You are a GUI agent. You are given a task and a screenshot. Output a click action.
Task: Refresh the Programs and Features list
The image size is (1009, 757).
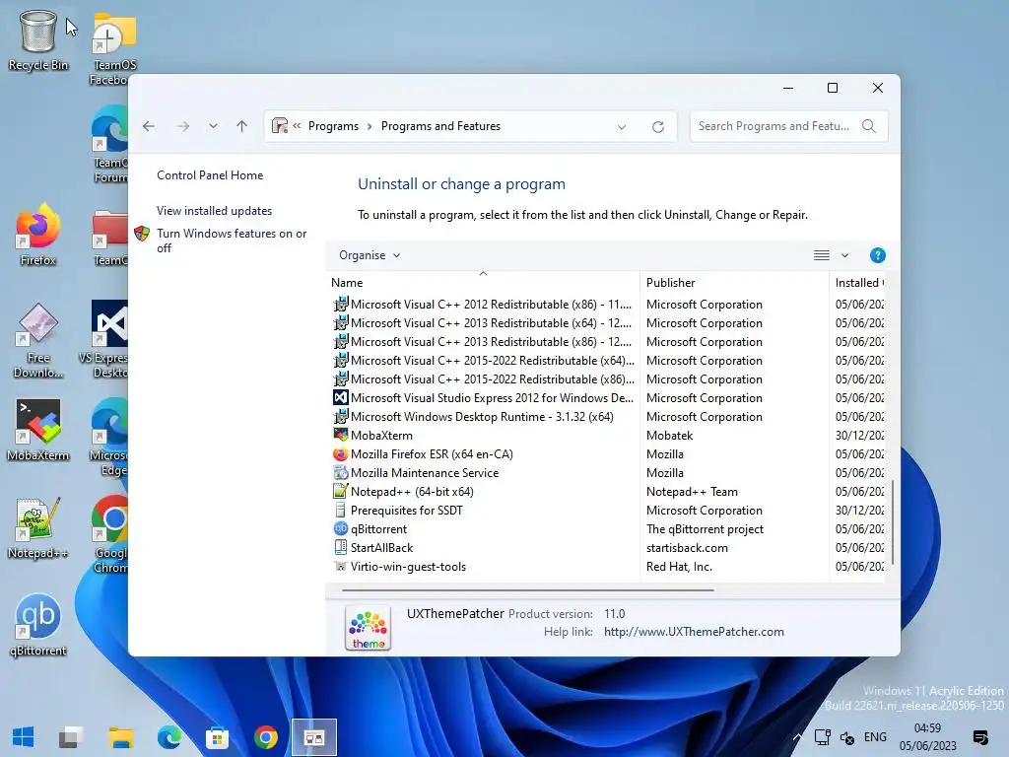pos(657,127)
